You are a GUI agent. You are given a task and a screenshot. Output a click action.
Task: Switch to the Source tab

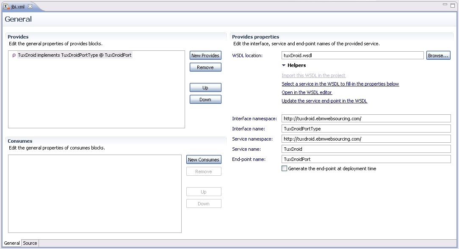tap(30, 243)
